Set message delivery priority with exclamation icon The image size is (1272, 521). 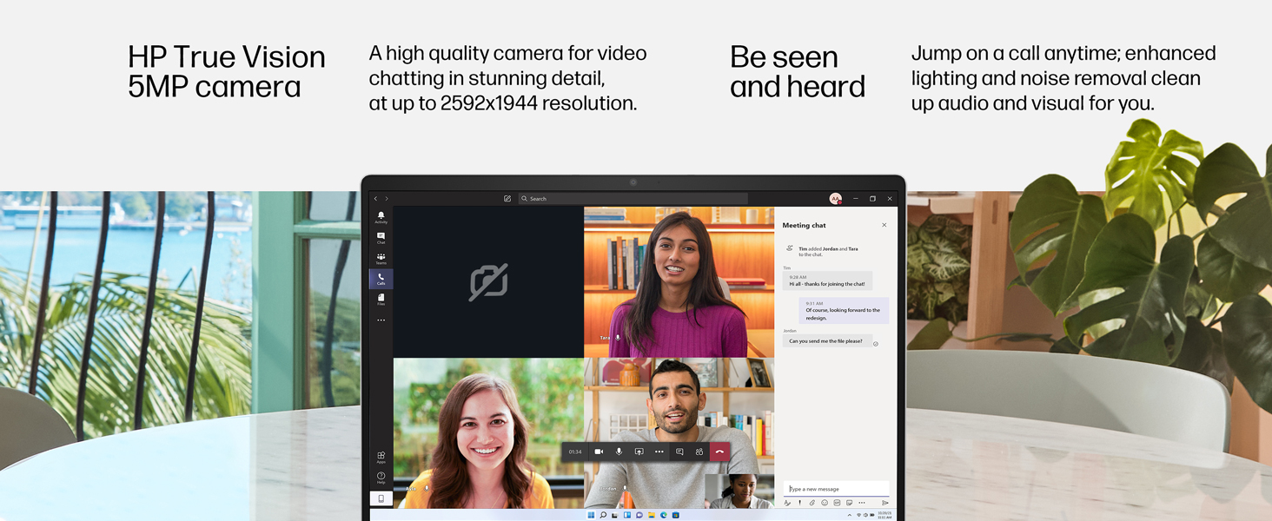(x=800, y=503)
